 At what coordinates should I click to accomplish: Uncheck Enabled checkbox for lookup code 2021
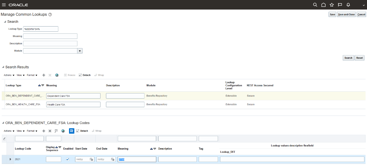coord(68,159)
